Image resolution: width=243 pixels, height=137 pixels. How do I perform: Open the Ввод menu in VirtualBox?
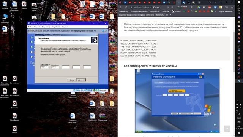click(48, 27)
